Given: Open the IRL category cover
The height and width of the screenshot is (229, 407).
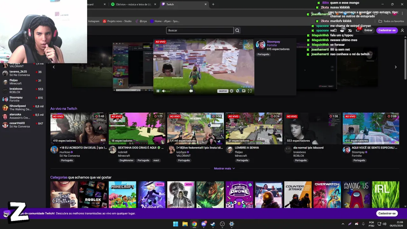Looking at the screenshot, I should coord(386,195).
